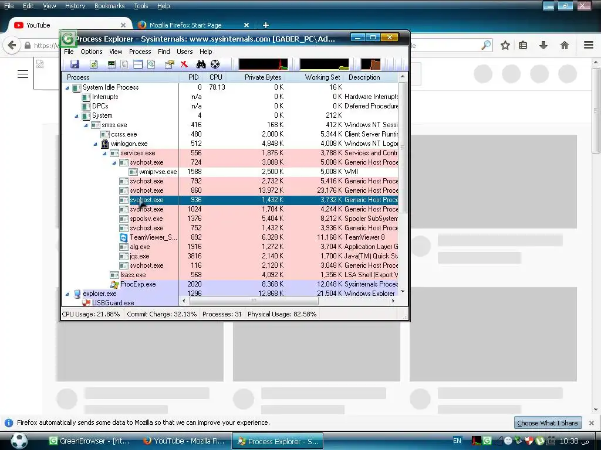Click the process list horizontal scrollbar thumb
Screen dimensions: 601x450
254,301
